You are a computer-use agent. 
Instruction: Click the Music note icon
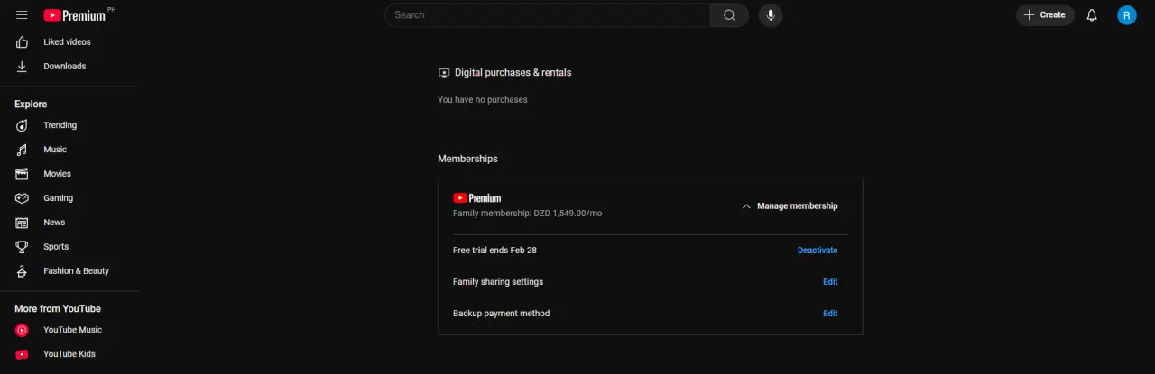(23, 150)
